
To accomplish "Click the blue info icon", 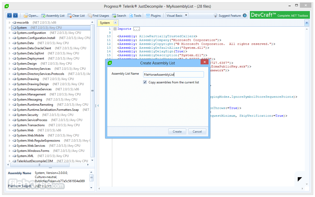I will pos(245,15).
